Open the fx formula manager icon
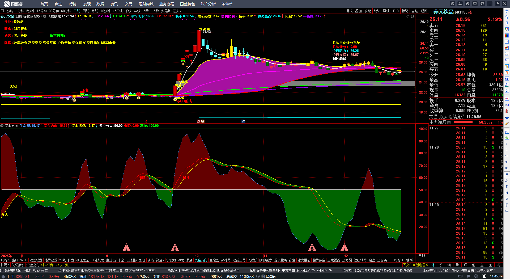The width and height of the screenshot is (510, 279). 467,4
